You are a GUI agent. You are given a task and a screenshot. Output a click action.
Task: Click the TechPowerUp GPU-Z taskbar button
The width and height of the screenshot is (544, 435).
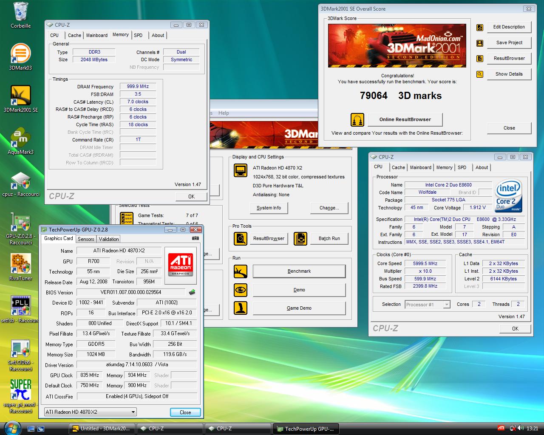pyautogui.click(x=305, y=429)
